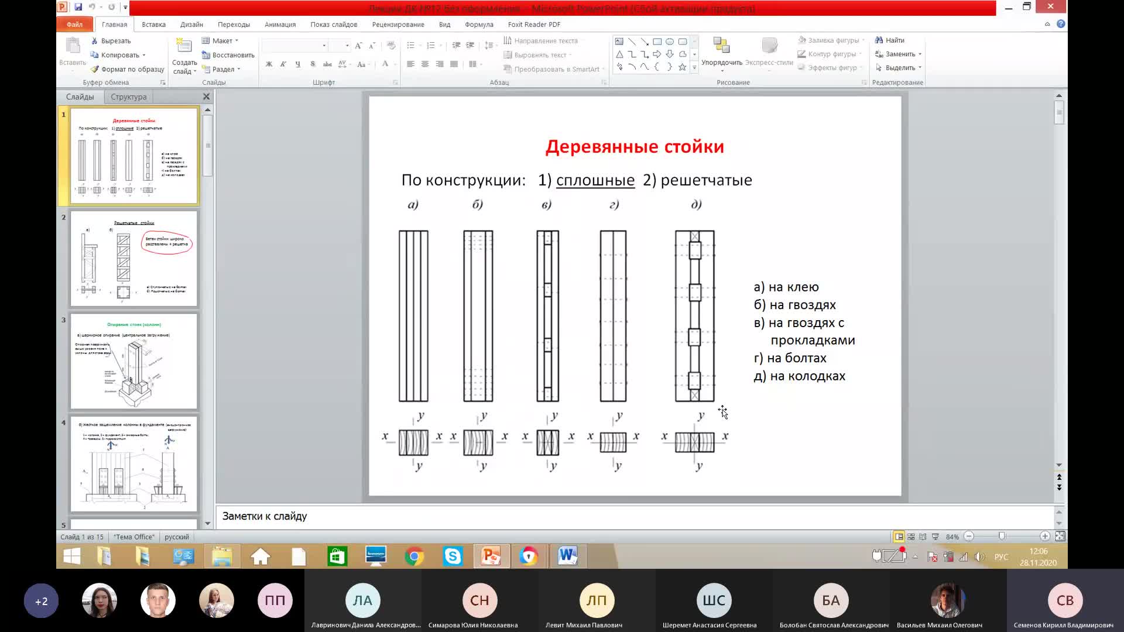
Task: Select Format Painter (Формат по образцу)
Action: click(x=127, y=69)
